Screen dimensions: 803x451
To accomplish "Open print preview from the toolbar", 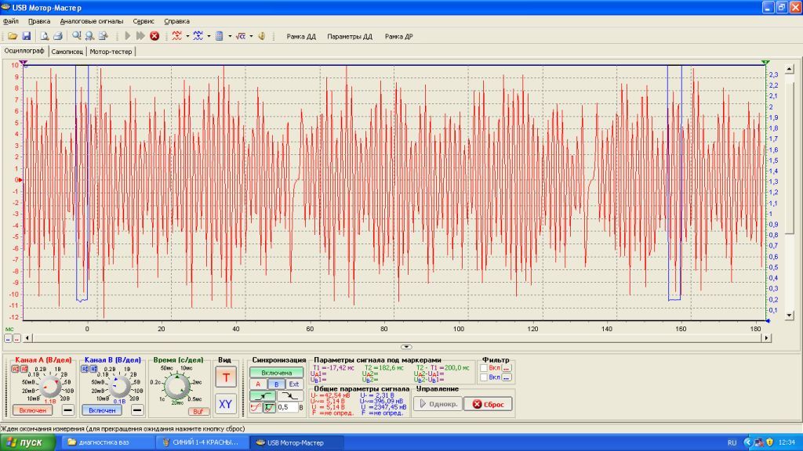I will (x=44, y=36).
